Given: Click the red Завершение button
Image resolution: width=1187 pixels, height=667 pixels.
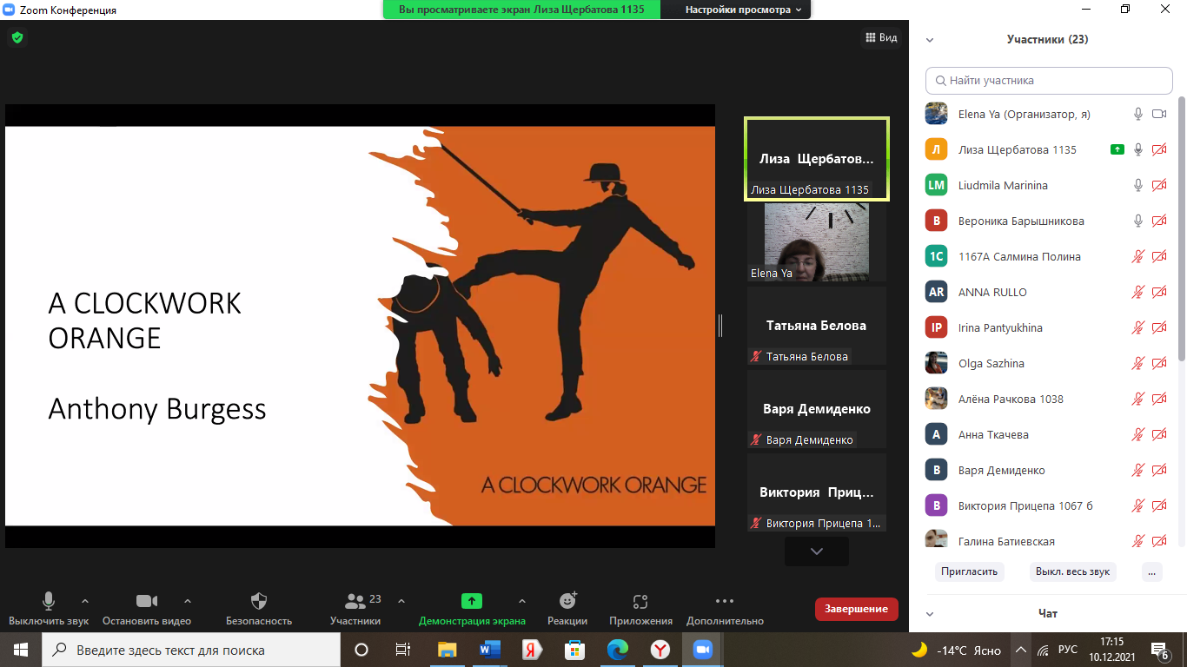Looking at the screenshot, I should [856, 609].
